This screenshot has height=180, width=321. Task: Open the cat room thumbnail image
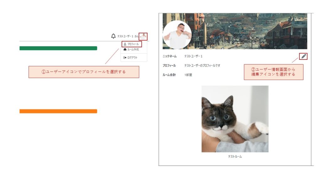click(x=235, y=119)
